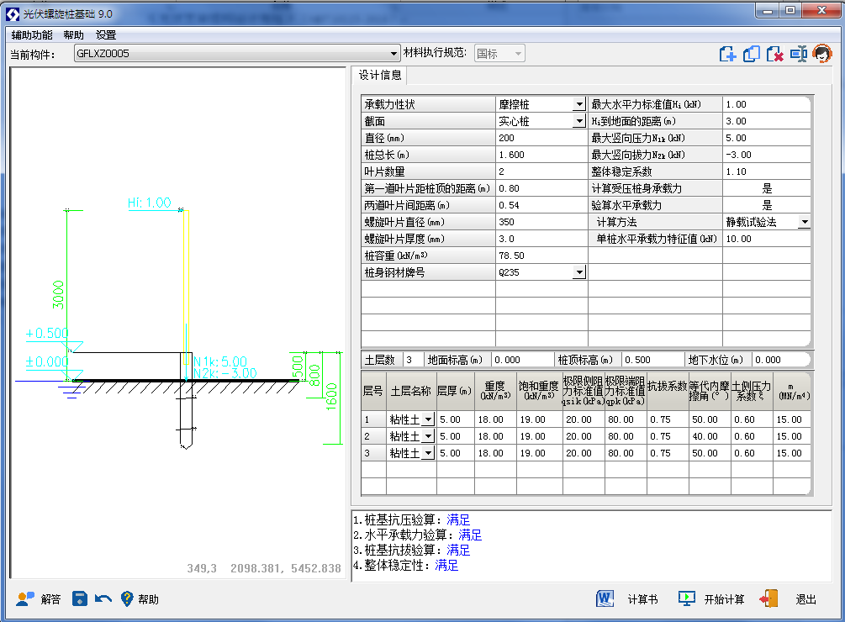Click the rename component icon
The width and height of the screenshot is (845, 622).
pos(799,54)
